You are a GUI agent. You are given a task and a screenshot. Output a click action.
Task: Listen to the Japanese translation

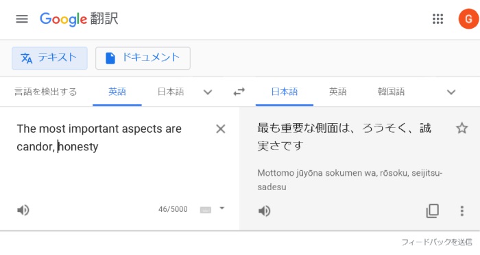[x=265, y=211]
